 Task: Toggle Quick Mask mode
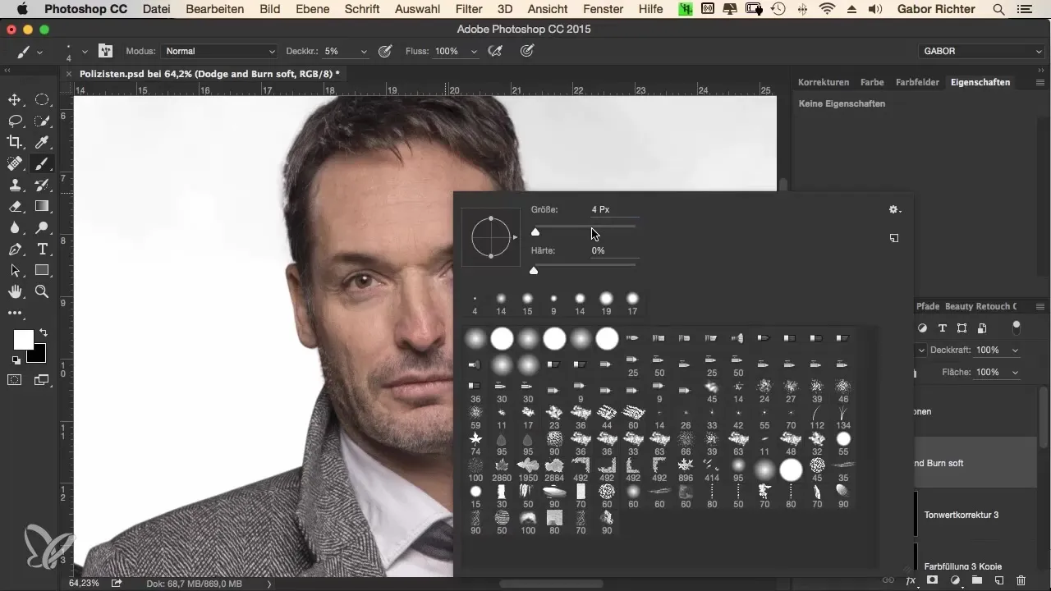click(x=15, y=379)
